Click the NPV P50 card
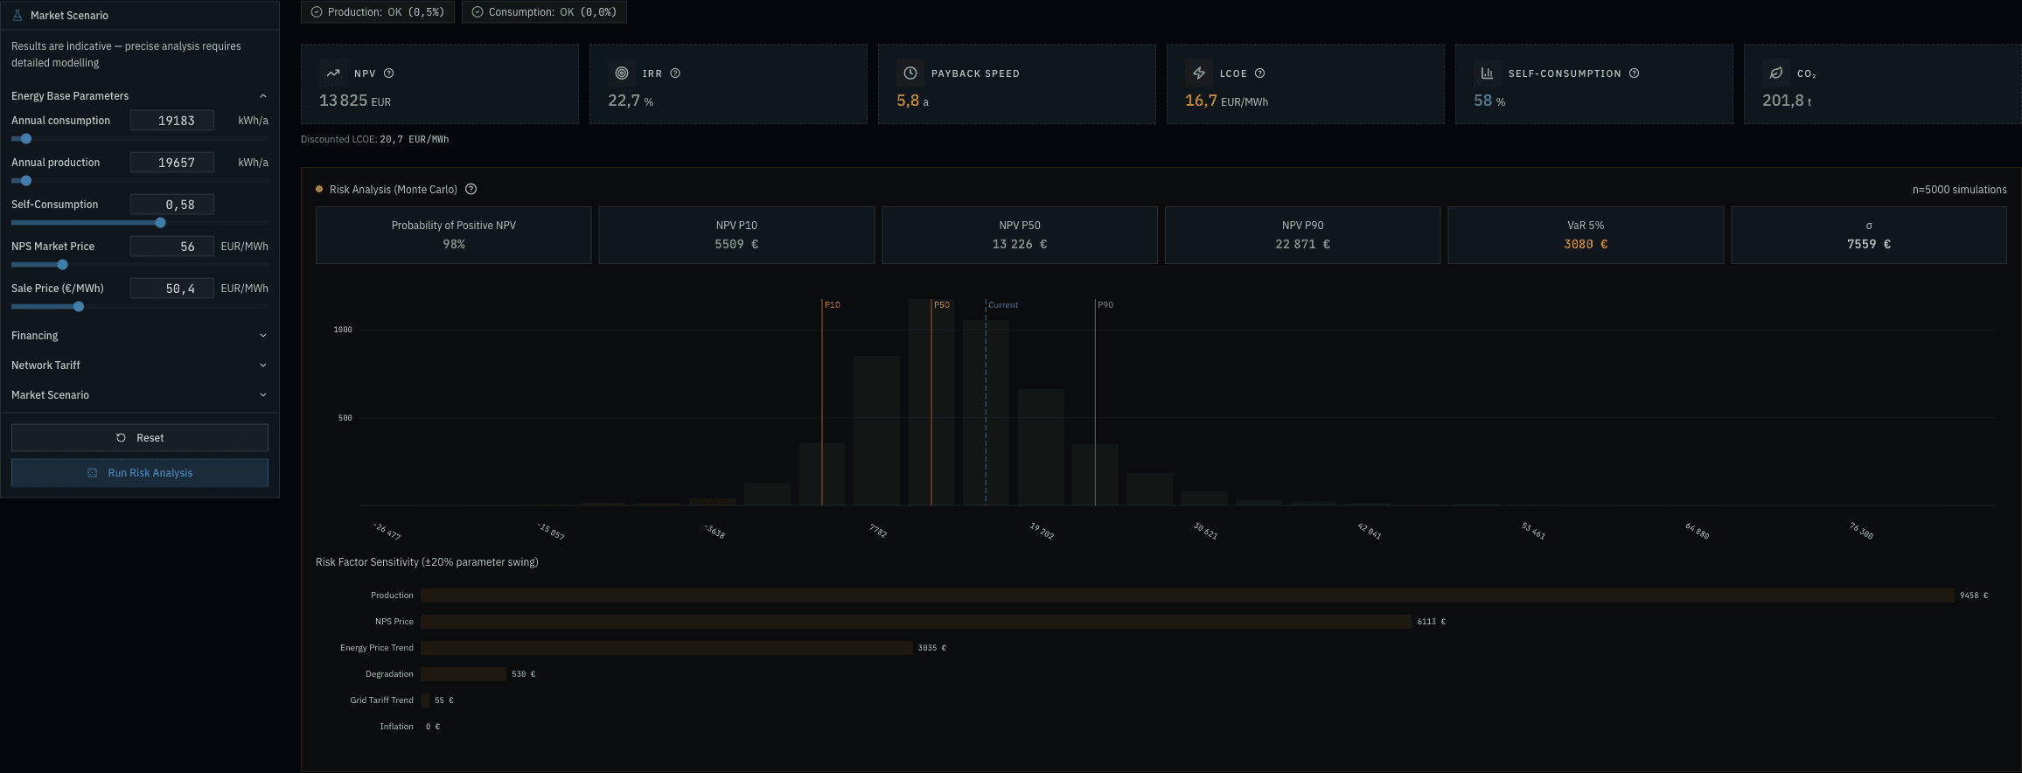 pyautogui.click(x=1020, y=235)
